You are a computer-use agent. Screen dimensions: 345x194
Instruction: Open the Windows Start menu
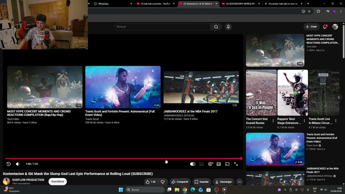[x=121, y=190]
